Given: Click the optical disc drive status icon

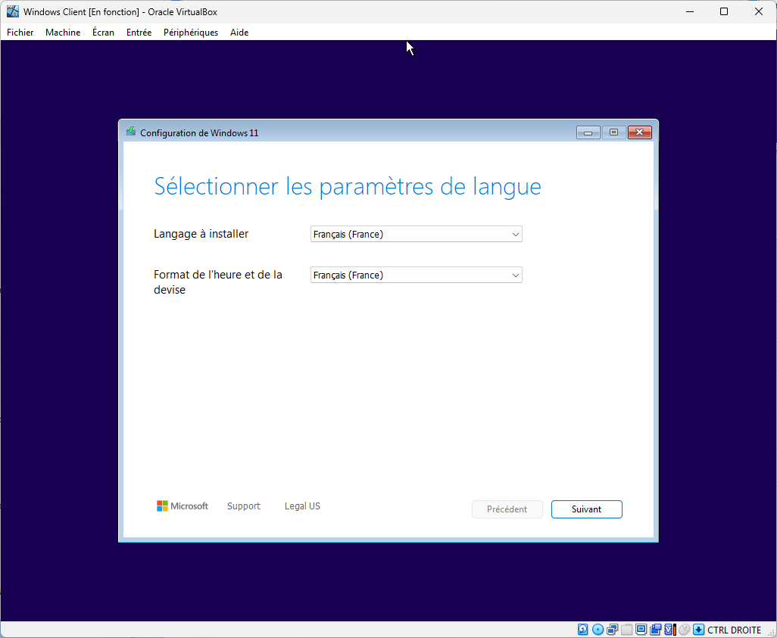Looking at the screenshot, I should pos(598,630).
